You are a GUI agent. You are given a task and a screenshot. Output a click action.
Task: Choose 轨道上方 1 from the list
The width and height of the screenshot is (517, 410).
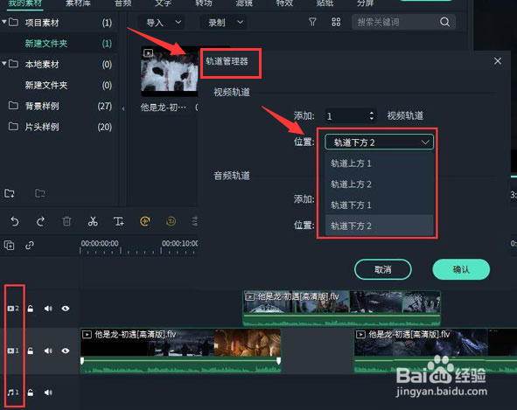[379, 163]
